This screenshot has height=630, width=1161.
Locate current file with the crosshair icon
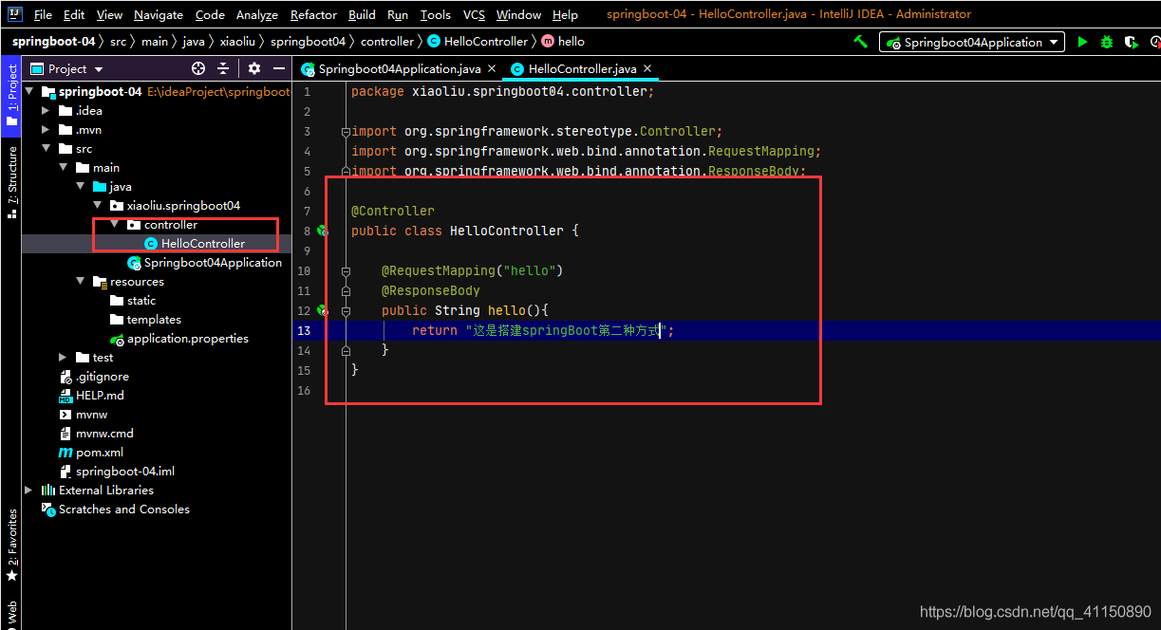coord(198,68)
